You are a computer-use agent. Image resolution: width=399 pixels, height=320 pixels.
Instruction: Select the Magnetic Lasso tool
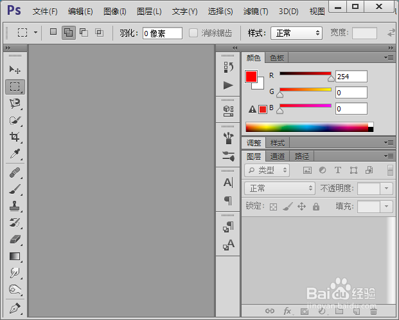(15, 104)
